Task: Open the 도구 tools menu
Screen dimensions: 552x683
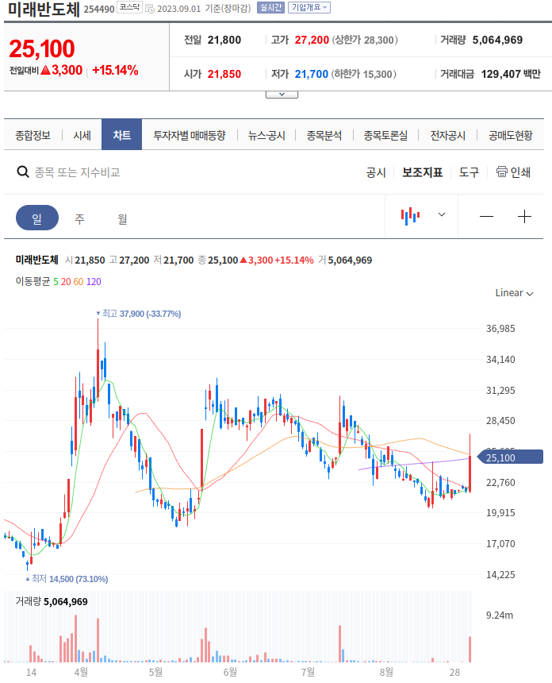Action: pyautogui.click(x=470, y=172)
